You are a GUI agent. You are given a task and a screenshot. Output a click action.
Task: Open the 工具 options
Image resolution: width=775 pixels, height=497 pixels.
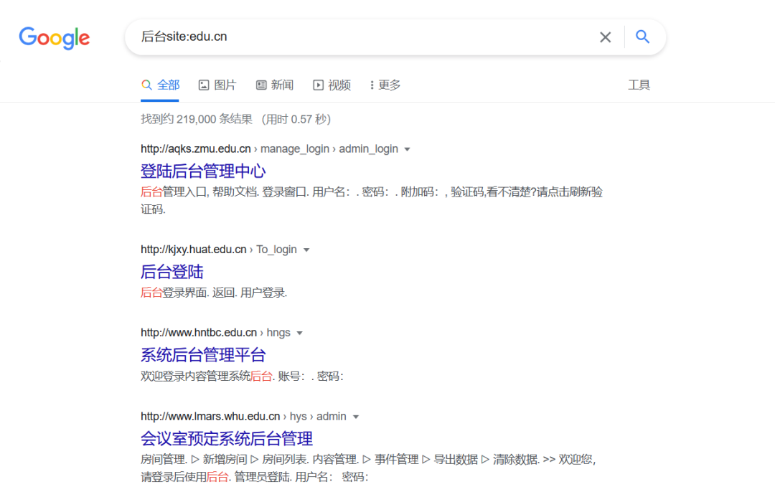(x=639, y=85)
